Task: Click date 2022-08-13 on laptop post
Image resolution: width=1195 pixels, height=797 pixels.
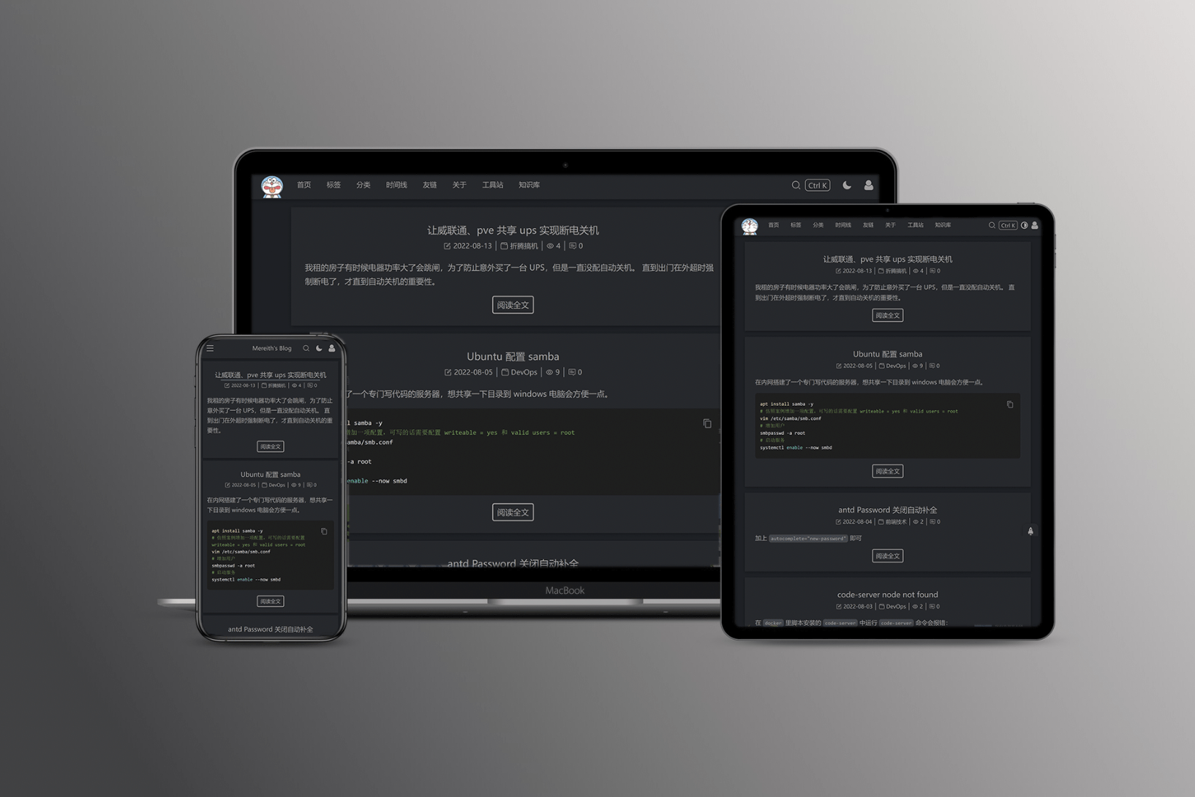Action: click(x=472, y=246)
